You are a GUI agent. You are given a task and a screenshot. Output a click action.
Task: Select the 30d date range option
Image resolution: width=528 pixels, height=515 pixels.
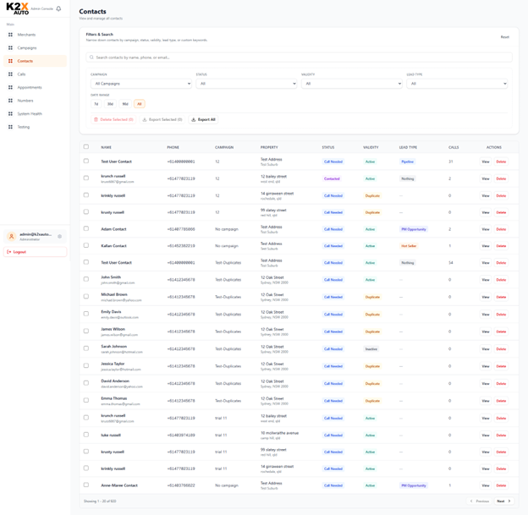pyautogui.click(x=110, y=104)
